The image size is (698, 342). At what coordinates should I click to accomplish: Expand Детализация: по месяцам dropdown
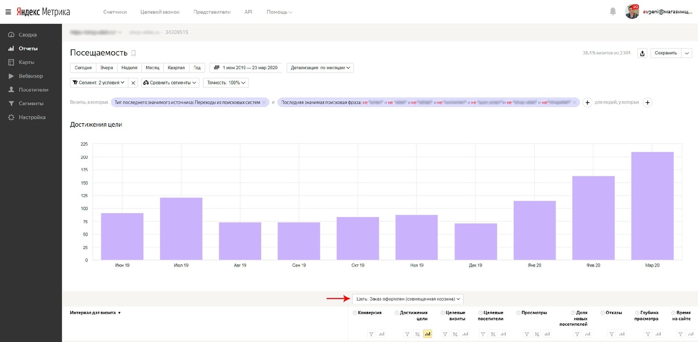point(320,68)
